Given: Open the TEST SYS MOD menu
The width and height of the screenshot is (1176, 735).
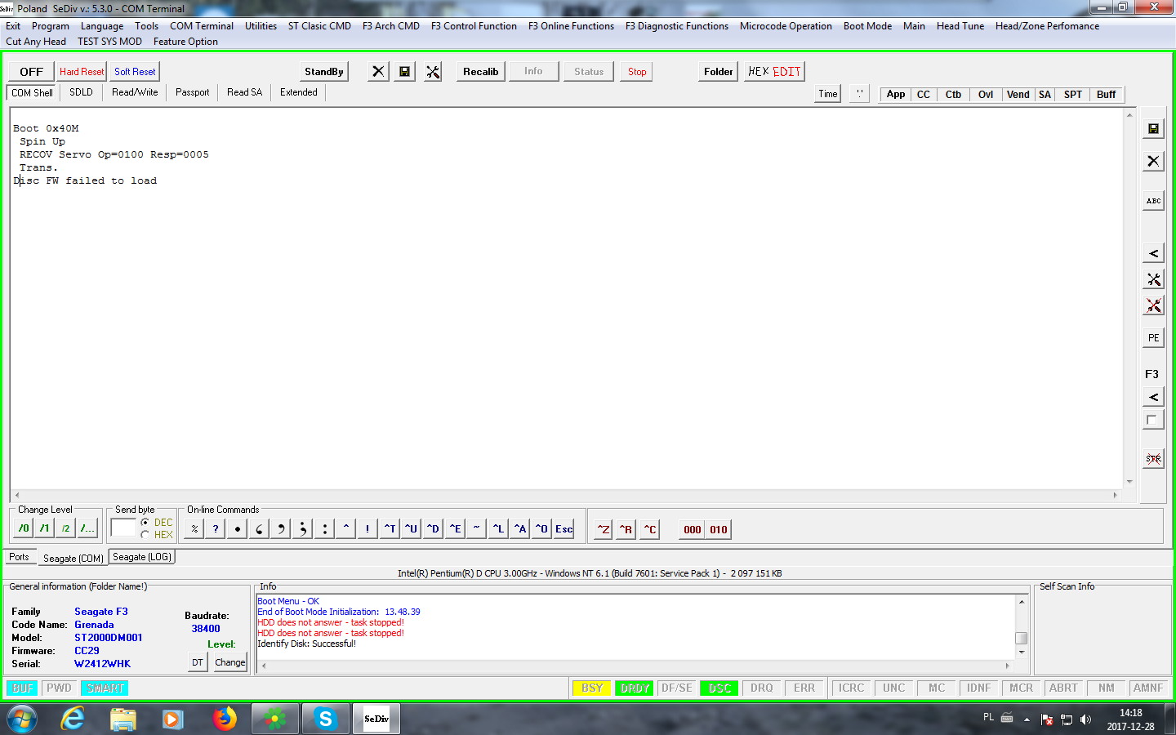Looking at the screenshot, I should click(x=109, y=42).
